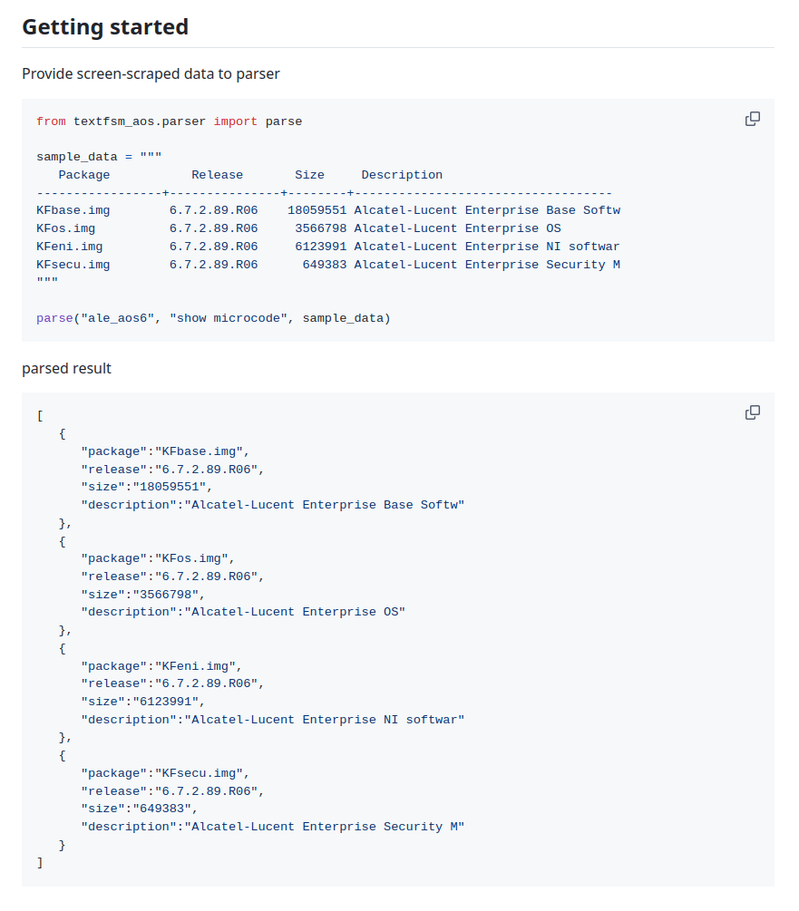Screen dimensions: 799x911
Task: Click the Getting started heading
Action: 105,27
